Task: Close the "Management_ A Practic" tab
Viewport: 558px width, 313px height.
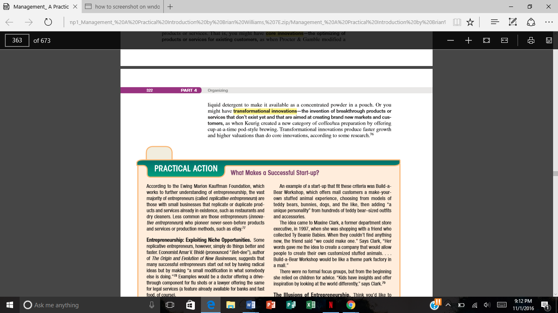Action: tap(75, 7)
